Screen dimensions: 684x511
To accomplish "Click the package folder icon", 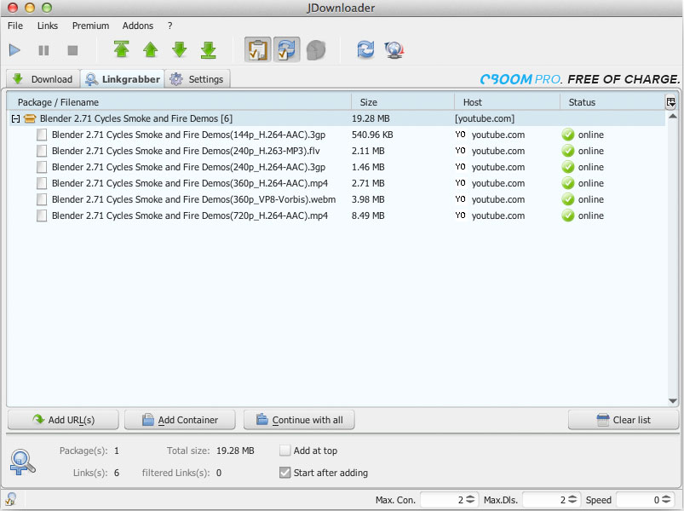I will point(30,118).
